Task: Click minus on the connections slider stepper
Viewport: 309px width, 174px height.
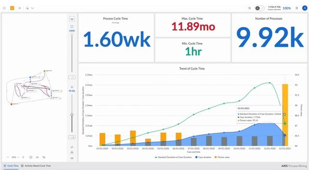Action: [70, 137]
